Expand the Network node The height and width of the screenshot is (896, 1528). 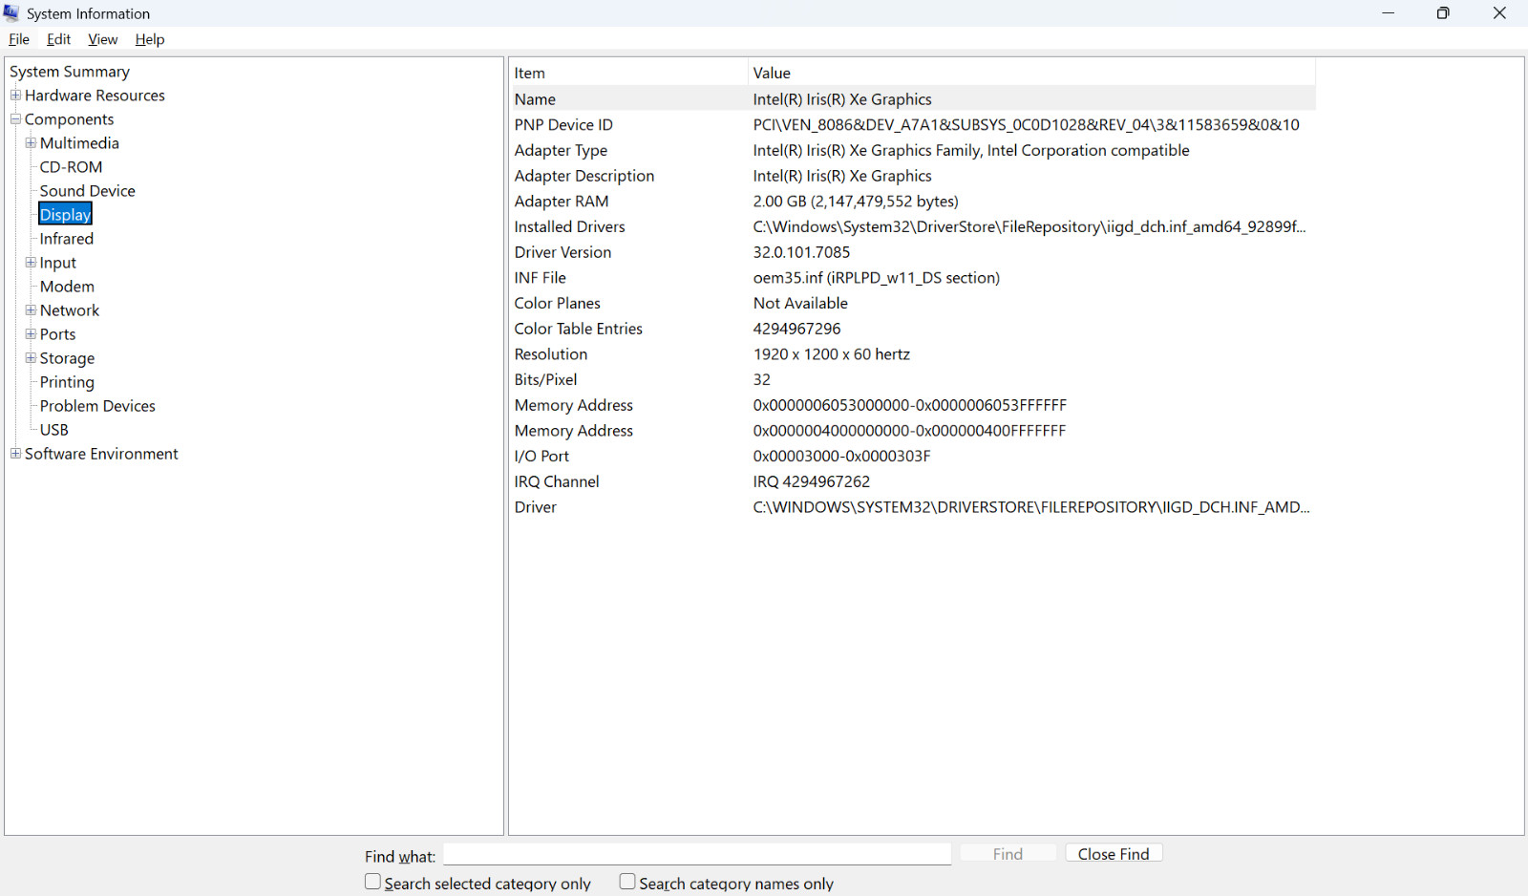(31, 309)
